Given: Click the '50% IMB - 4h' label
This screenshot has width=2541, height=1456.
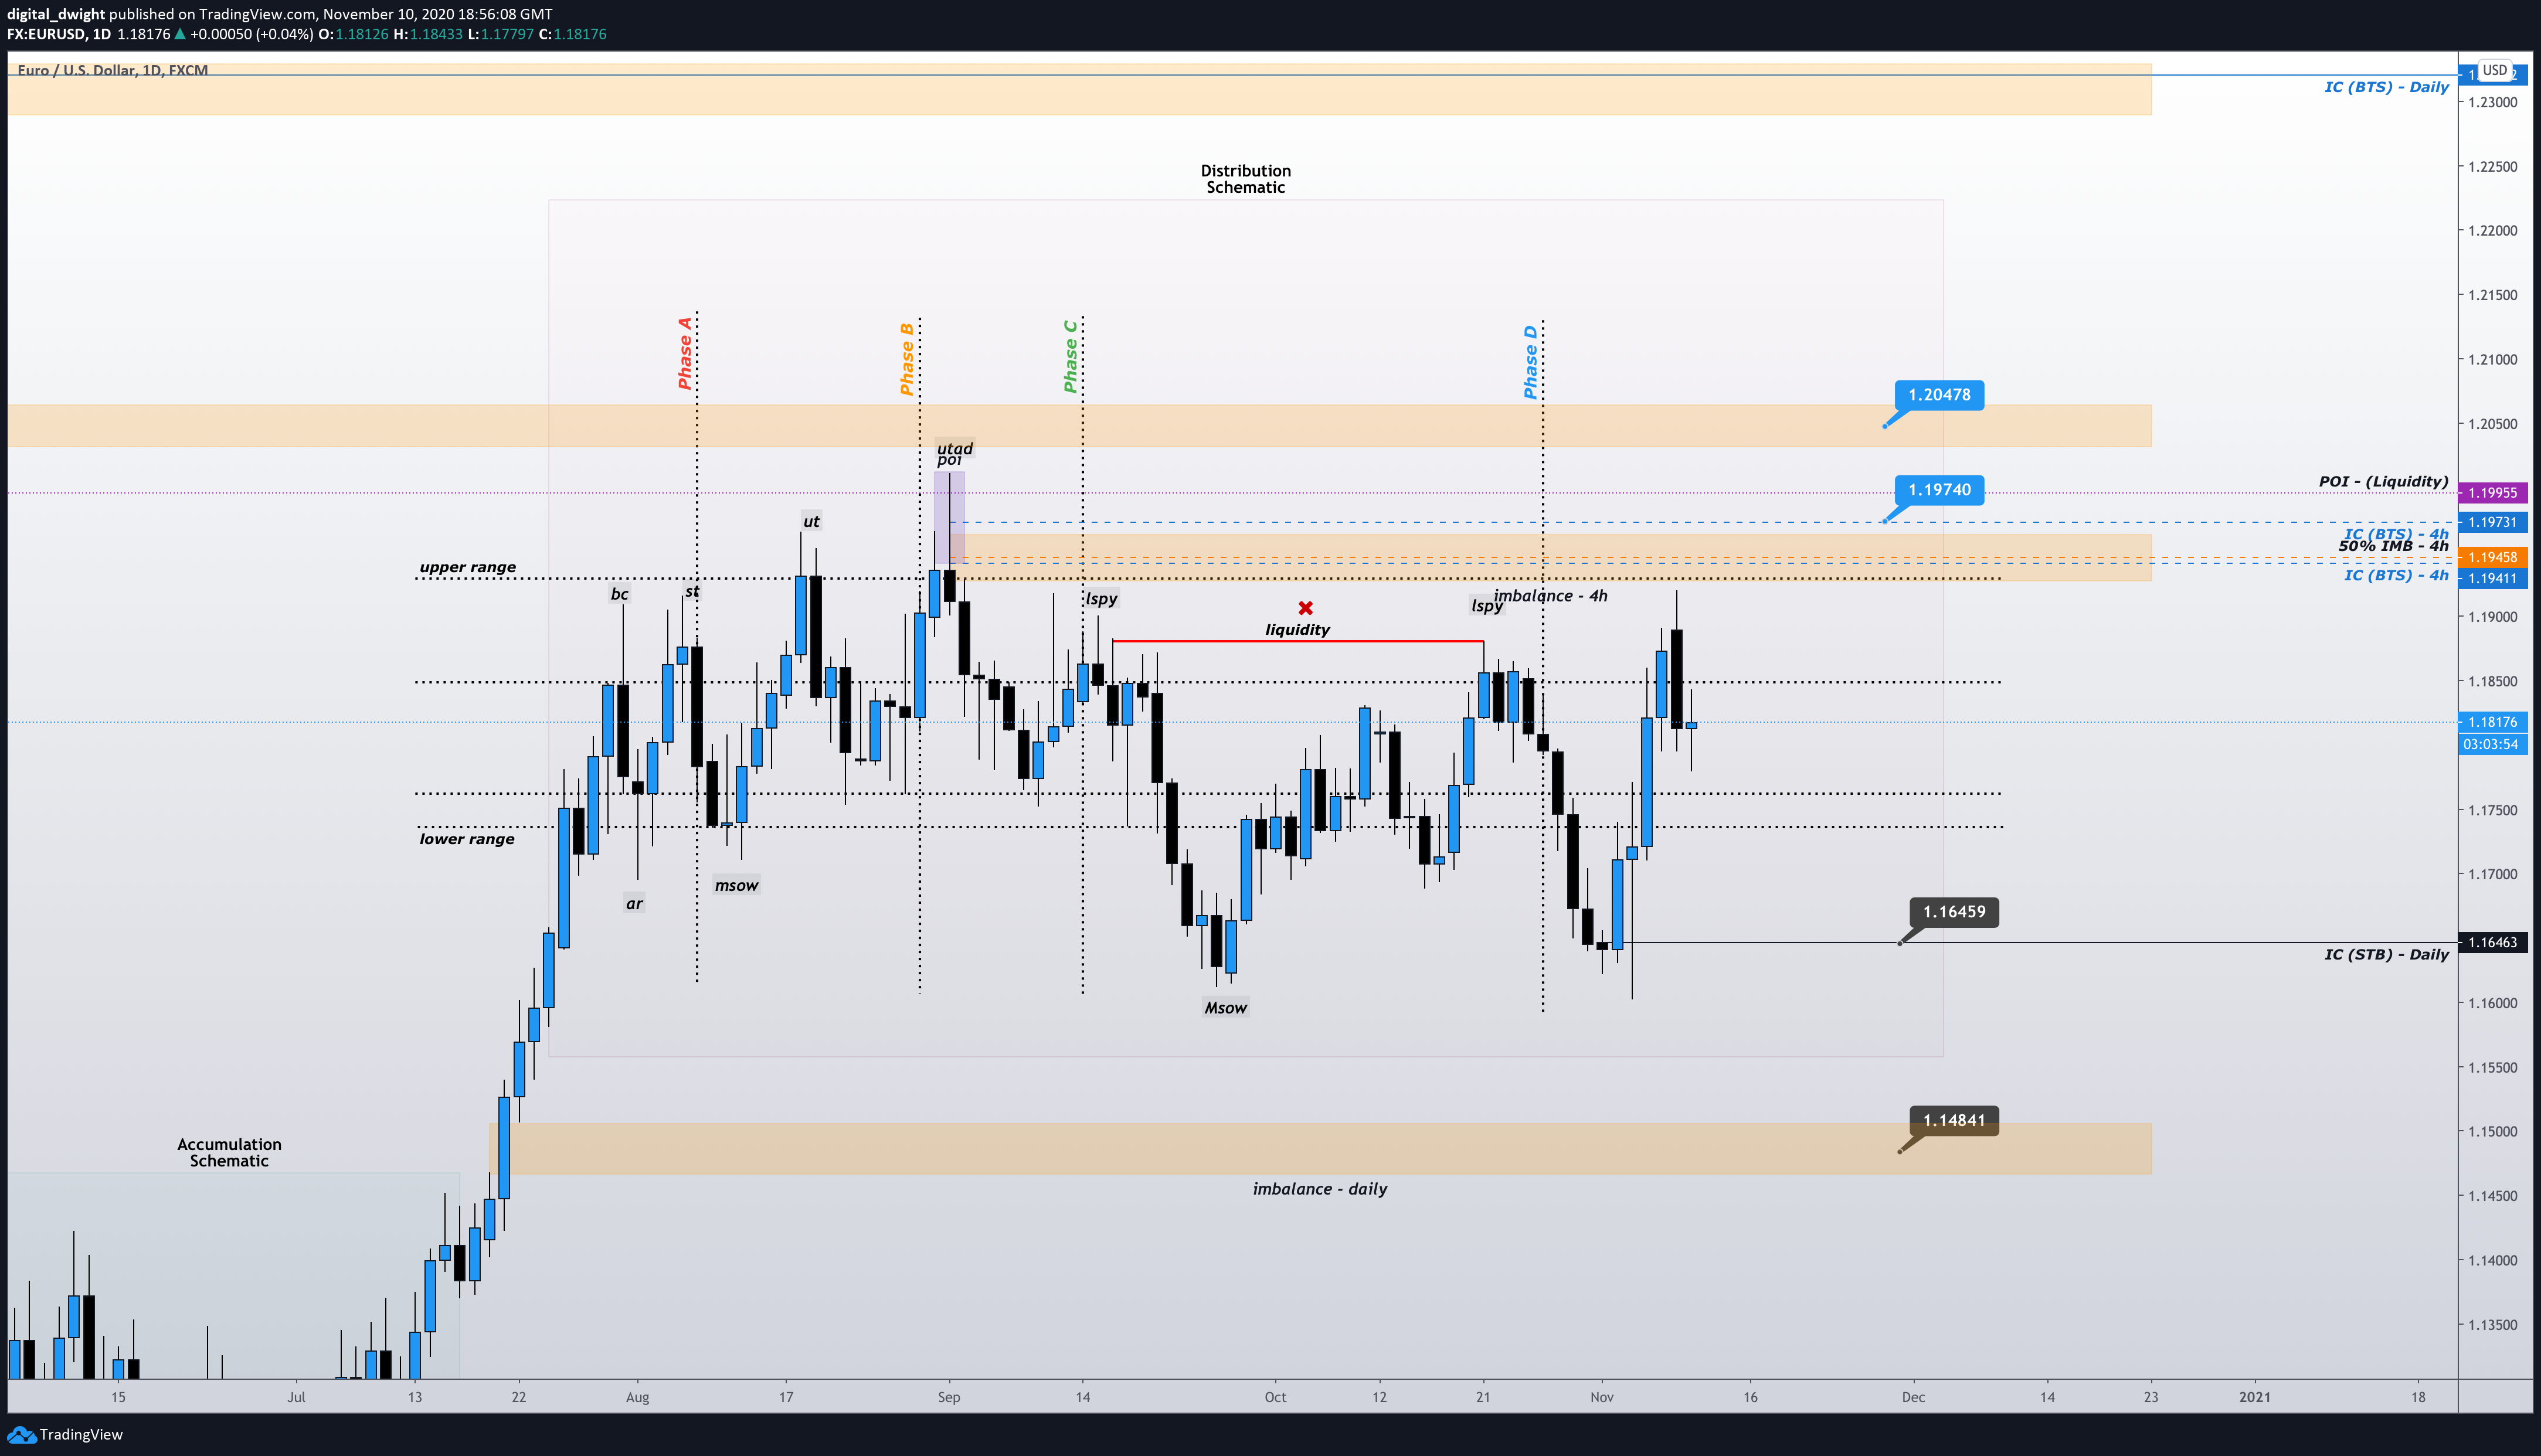Looking at the screenshot, I should coord(2393,546).
